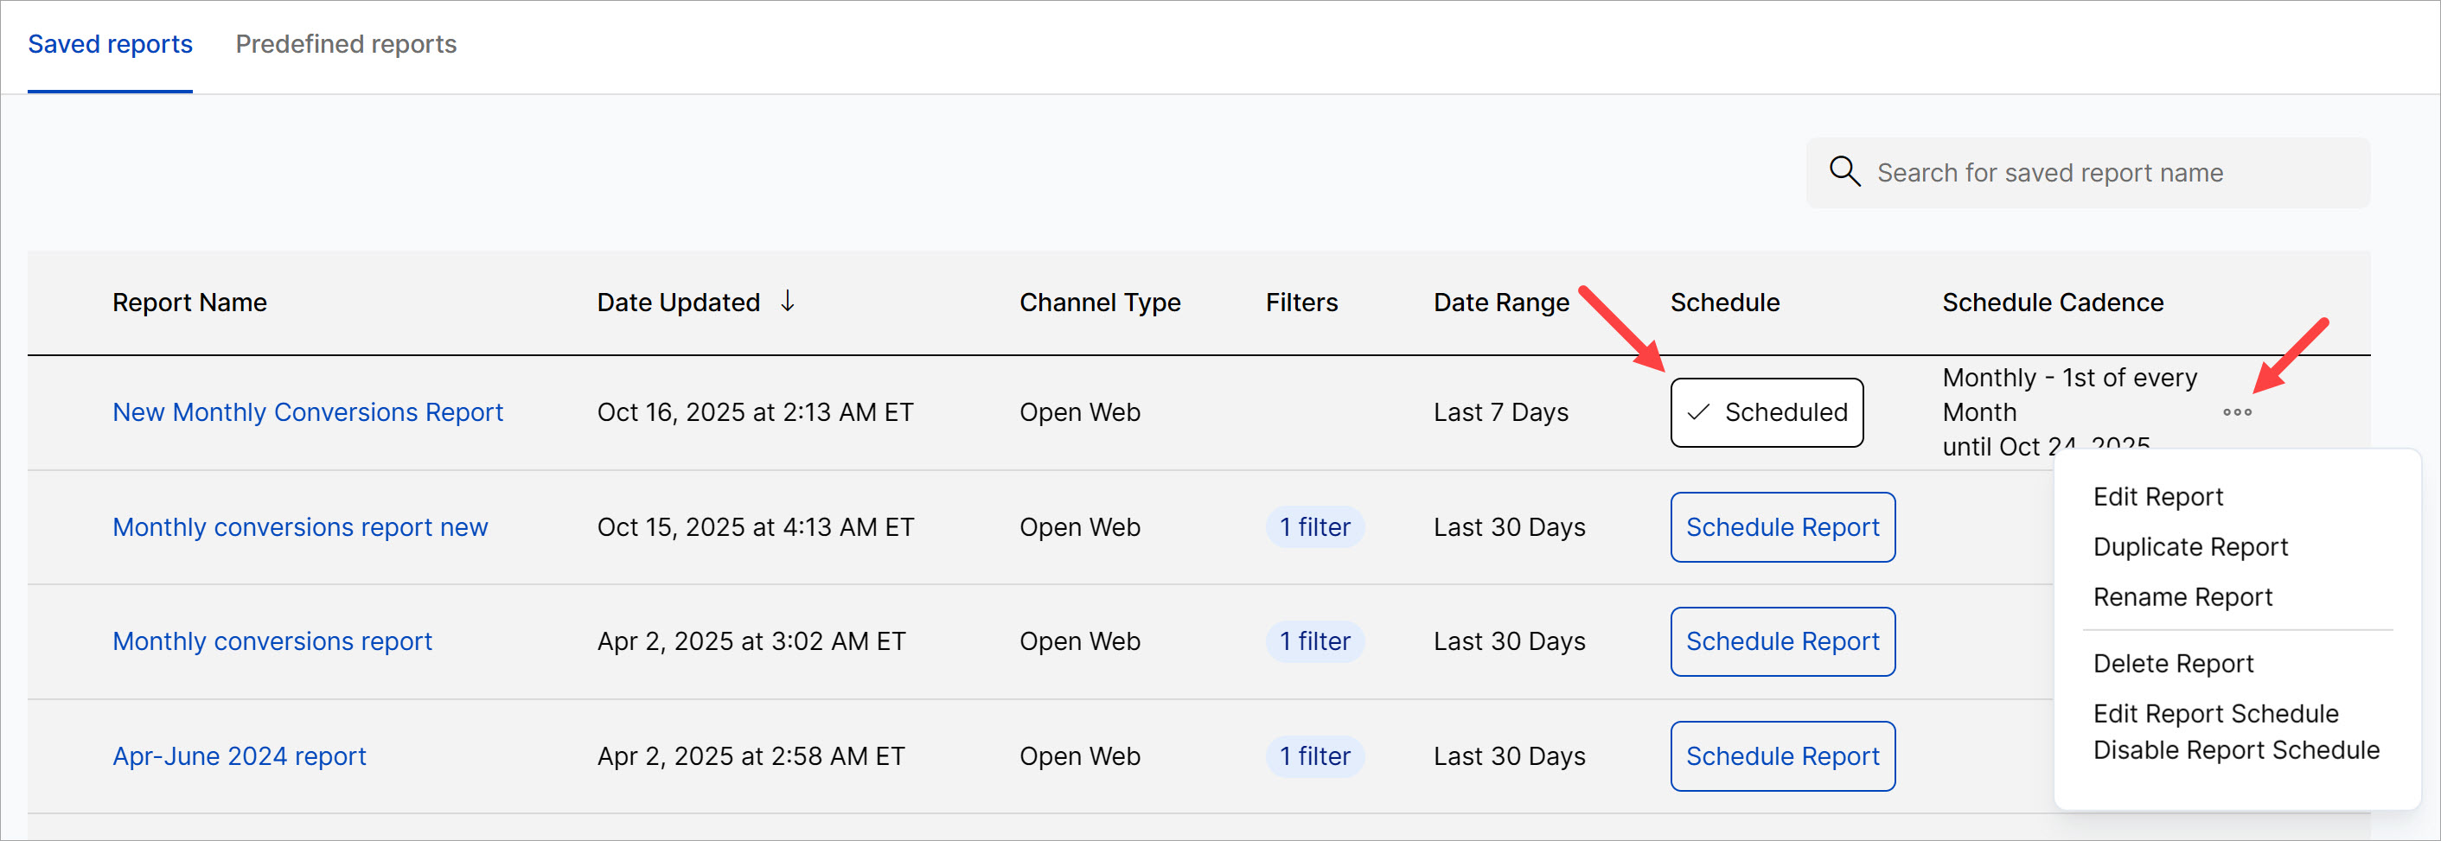Open the three-dot menu for the first report
The image size is (2441, 841).
tap(2236, 412)
